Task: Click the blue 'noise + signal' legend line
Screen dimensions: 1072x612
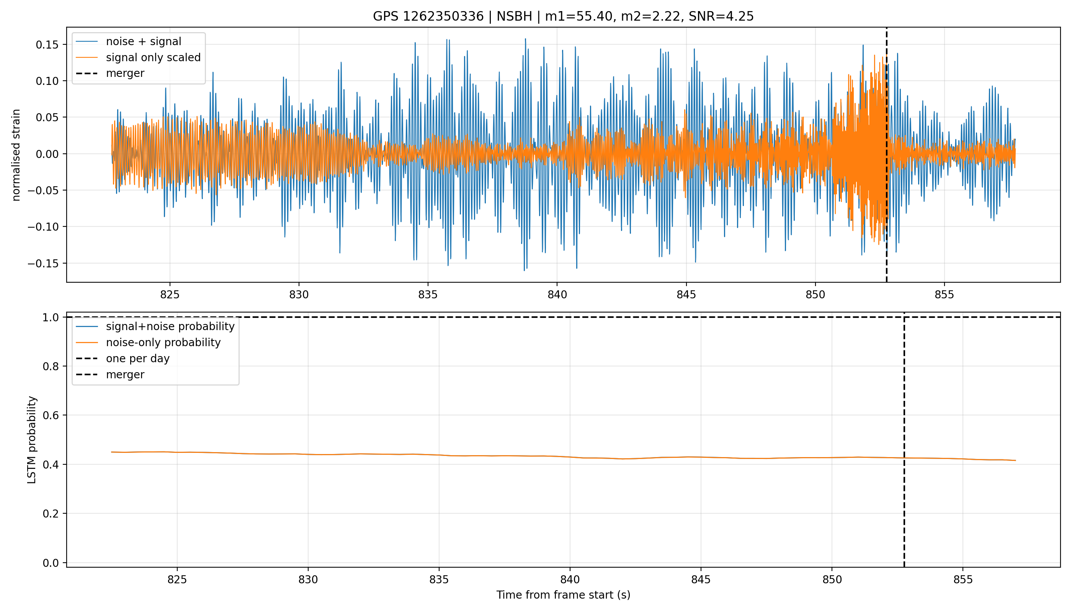Action: 87,42
